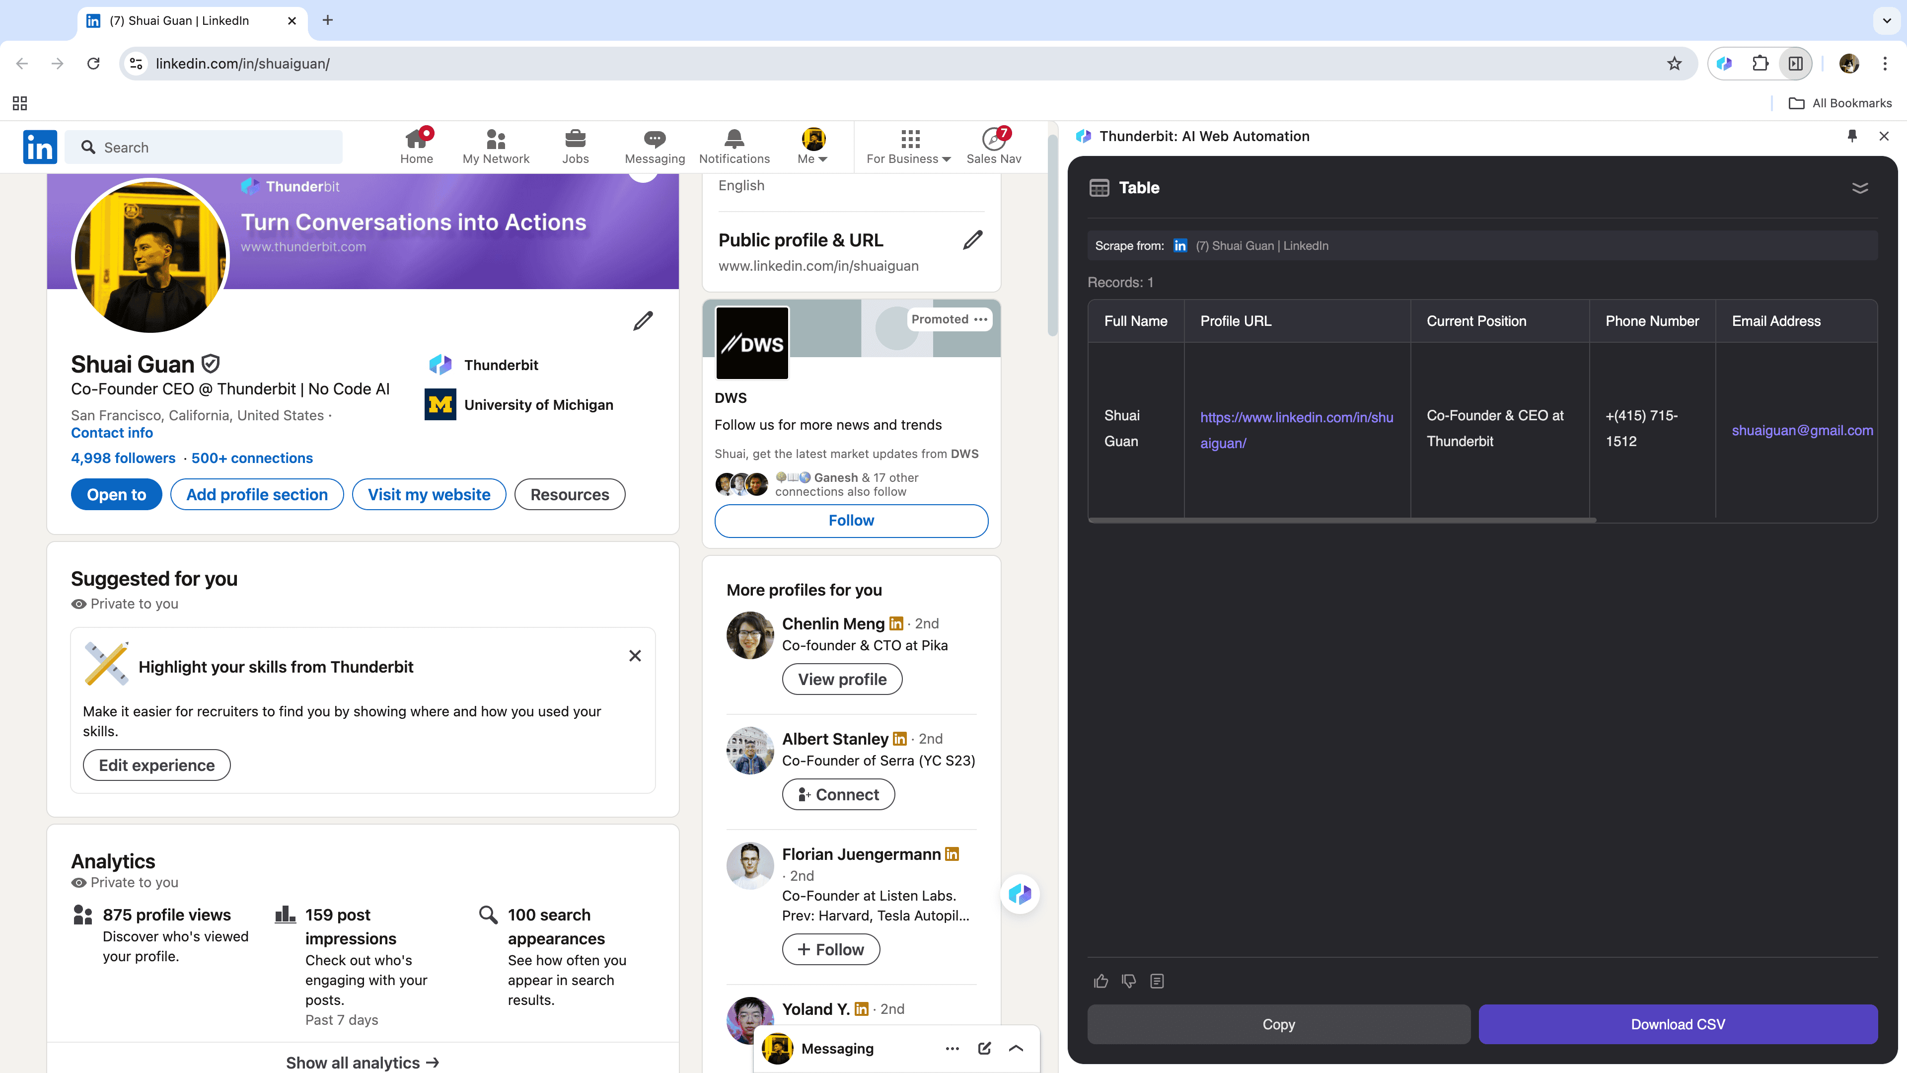Open All Bookmarks folder
Image resolution: width=1907 pixels, height=1073 pixels.
click(x=1839, y=103)
